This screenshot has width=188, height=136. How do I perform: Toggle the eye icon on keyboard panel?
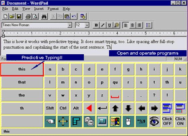tap(154, 122)
